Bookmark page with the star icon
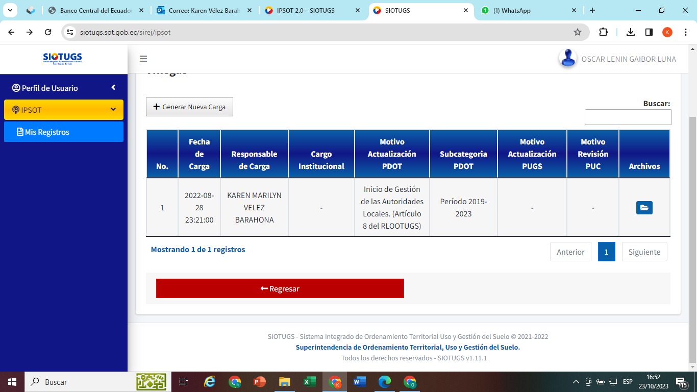 click(578, 32)
